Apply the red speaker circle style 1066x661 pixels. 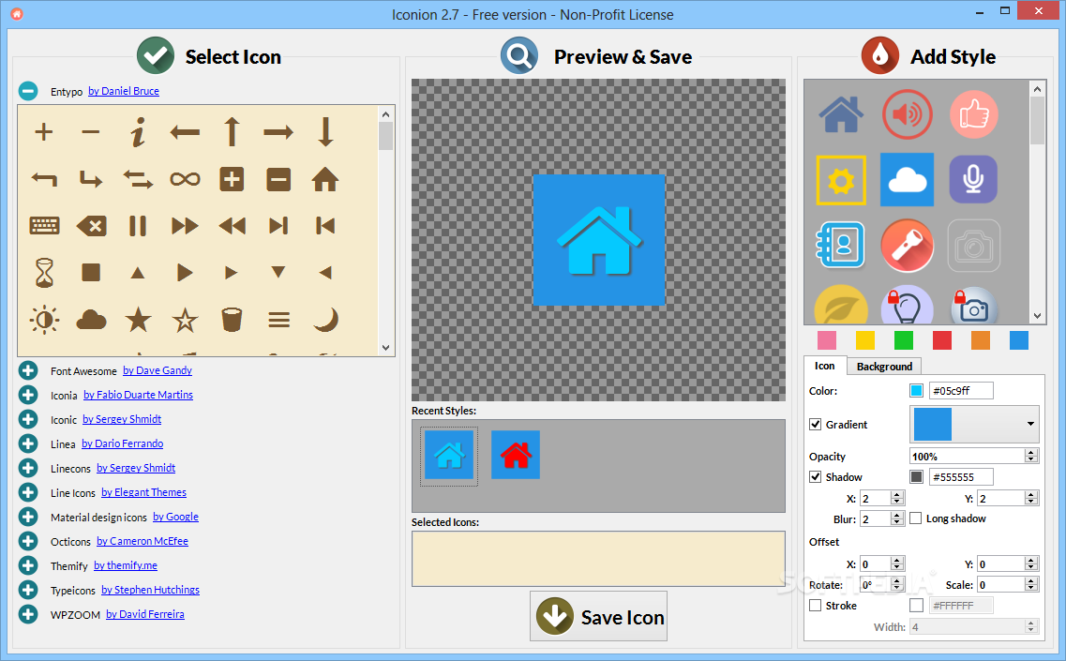[x=907, y=114]
